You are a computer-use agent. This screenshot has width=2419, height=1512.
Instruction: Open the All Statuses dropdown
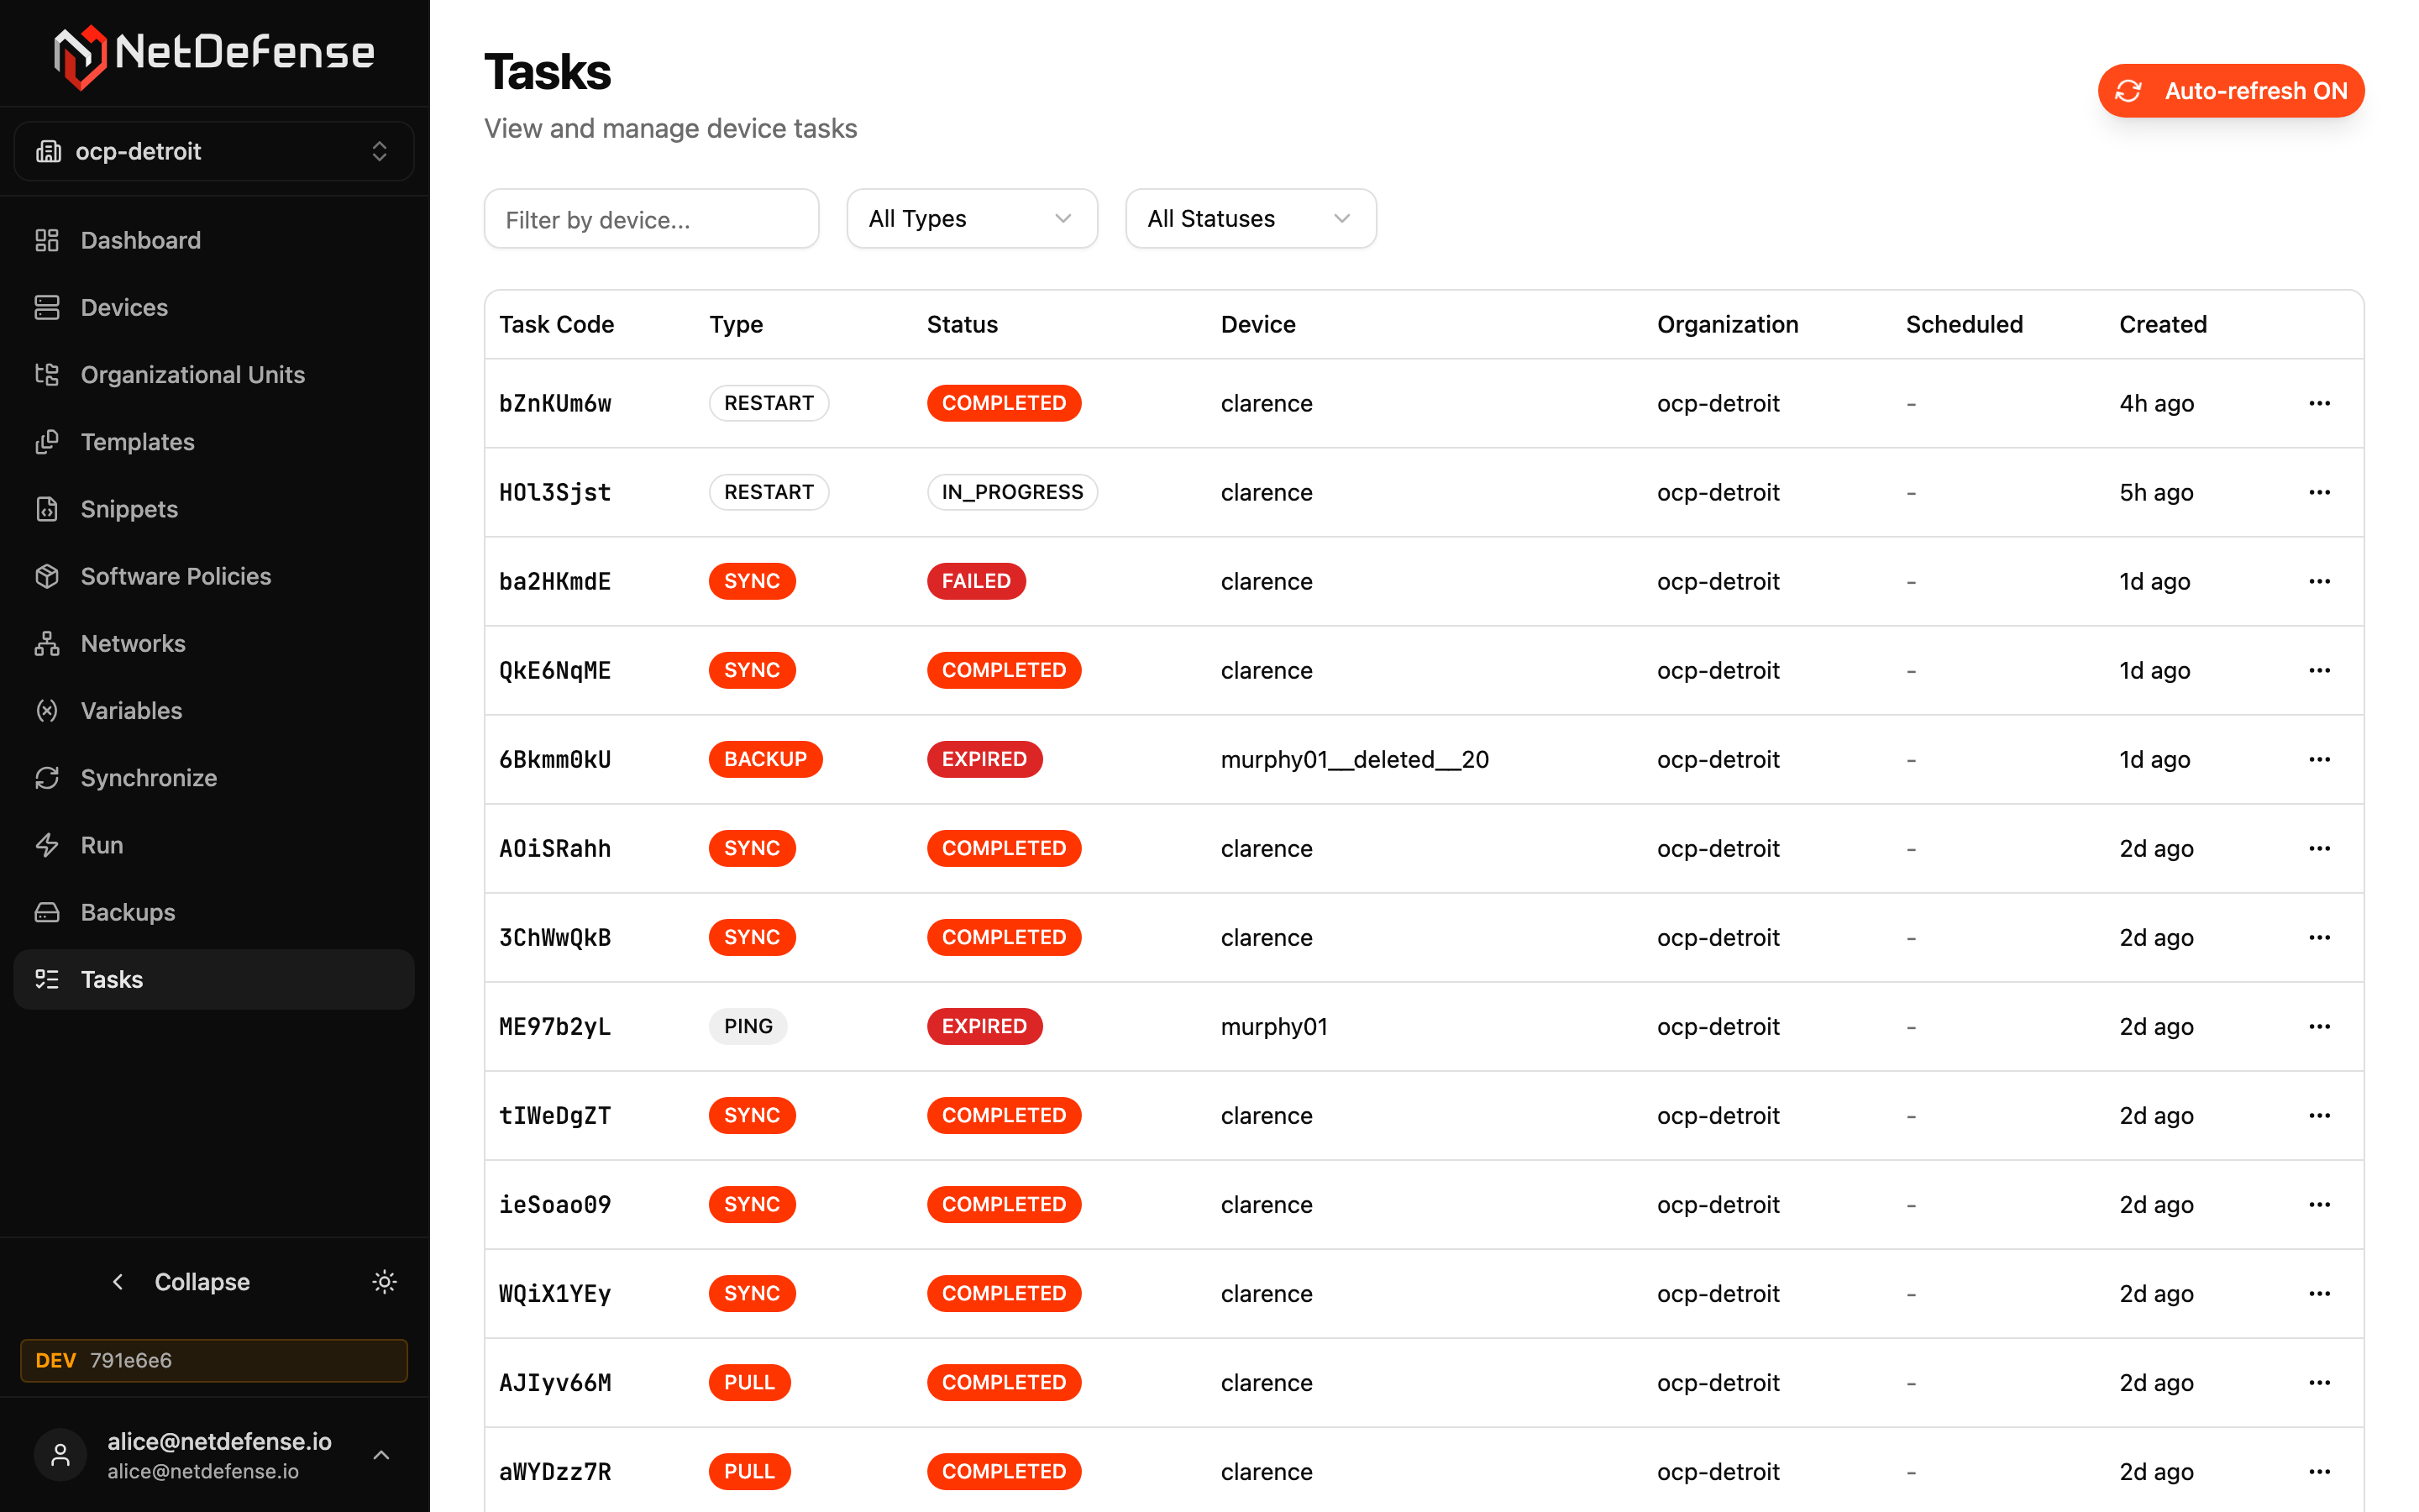pyautogui.click(x=1251, y=218)
